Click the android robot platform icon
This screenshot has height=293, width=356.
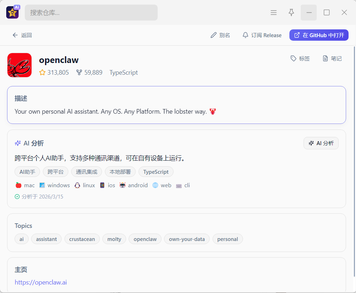(x=122, y=185)
